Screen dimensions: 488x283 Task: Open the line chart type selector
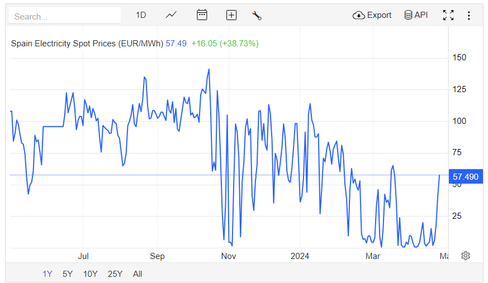171,15
